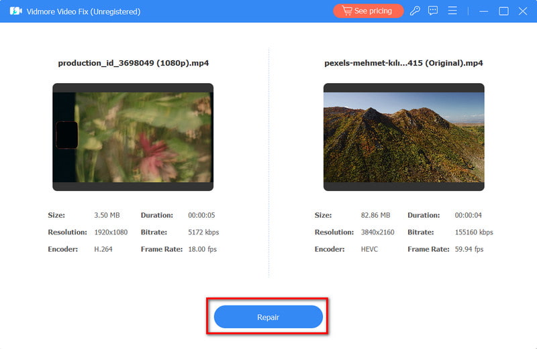Viewport: 537px width, 349px height.
Task: Minimize the Vidmore Video Fix window
Action: click(x=483, y=11)
